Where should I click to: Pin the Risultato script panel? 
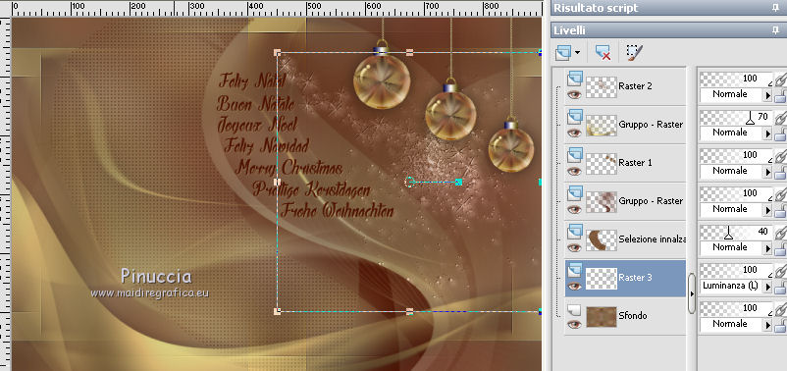[775, 8]
